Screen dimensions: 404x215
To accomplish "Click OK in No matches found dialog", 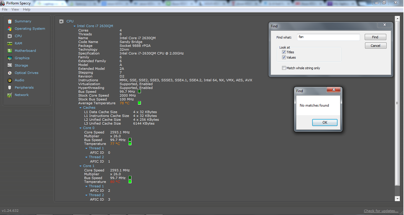I will (325, 123).
